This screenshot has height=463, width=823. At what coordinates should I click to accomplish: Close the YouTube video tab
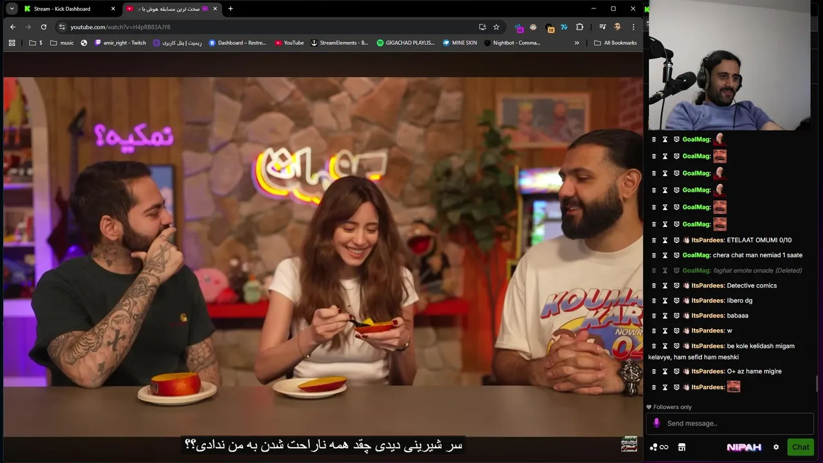(215, 9)
